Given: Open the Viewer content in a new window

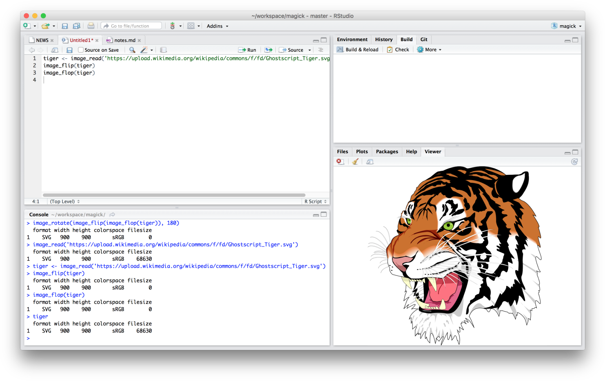Looking at the screenshot, I should (369, 161).
